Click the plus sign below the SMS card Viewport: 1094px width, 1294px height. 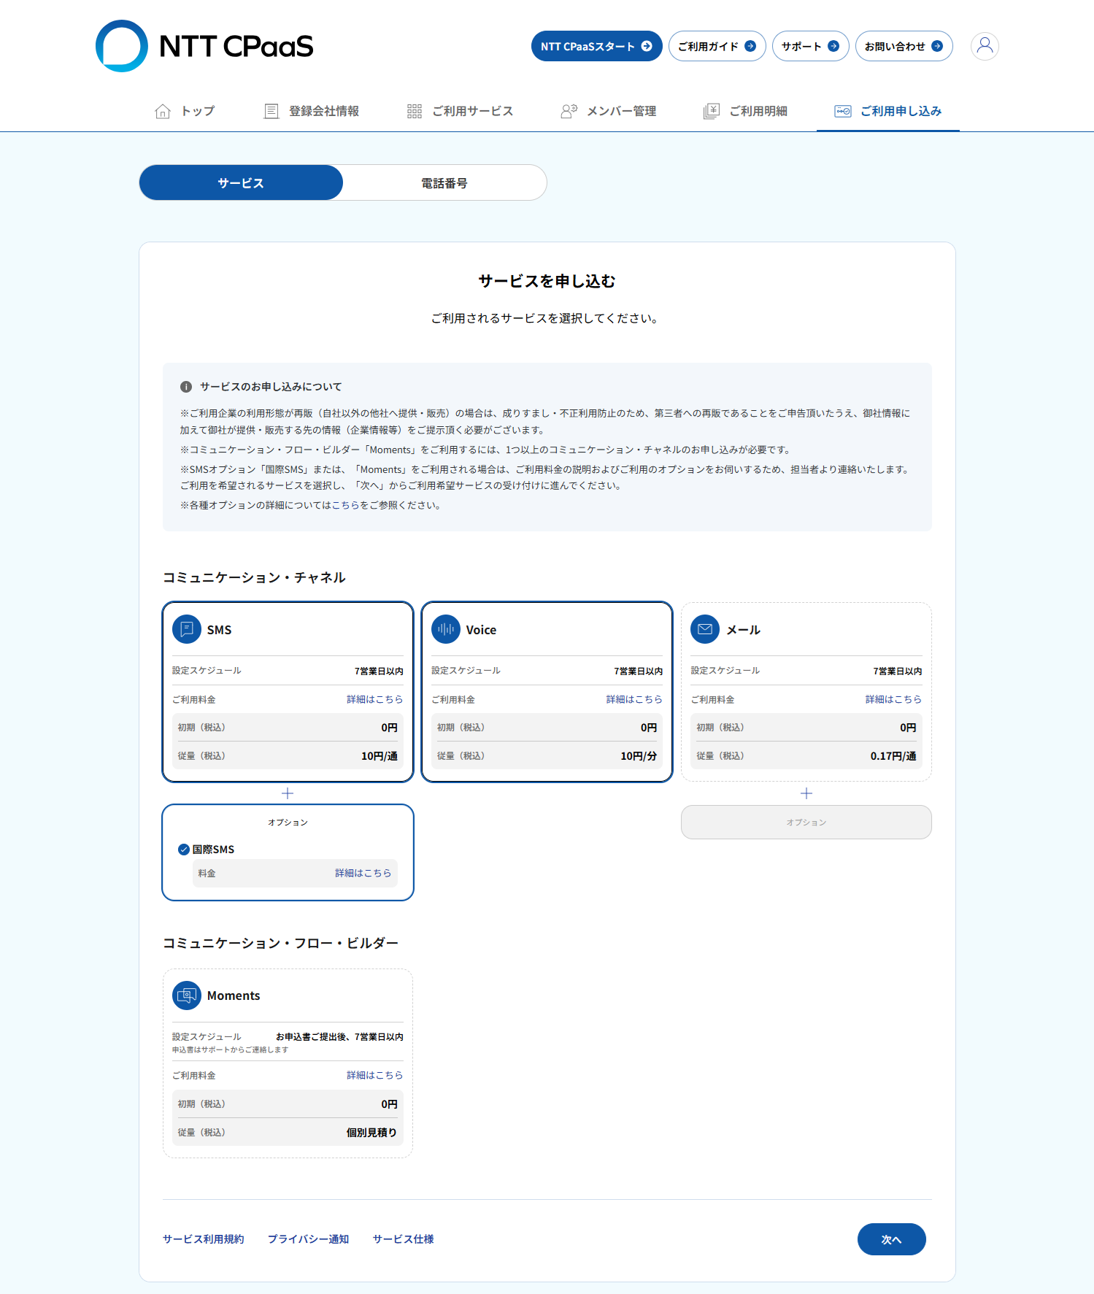coord(288,793)
